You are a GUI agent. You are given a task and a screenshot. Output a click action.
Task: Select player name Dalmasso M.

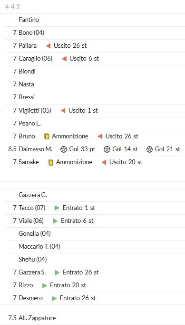coord(35,149)
